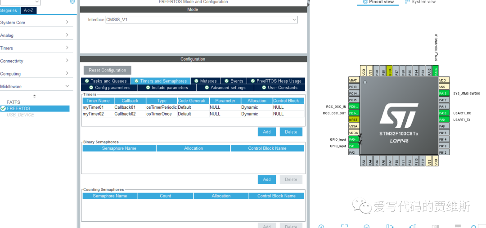486x228 pixels.
Task: Select FATFS in the middleware list
Action: coord(13,102)
